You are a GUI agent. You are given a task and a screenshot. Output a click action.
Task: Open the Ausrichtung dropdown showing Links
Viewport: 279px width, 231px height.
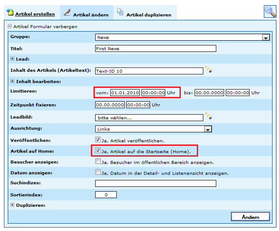[x=208, y=129]
